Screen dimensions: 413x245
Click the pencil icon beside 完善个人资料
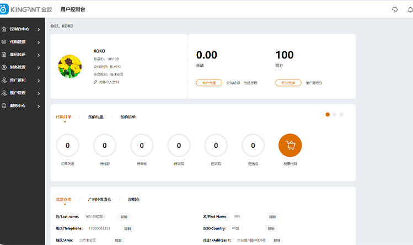pyautogui.click(x=95, y=82)
